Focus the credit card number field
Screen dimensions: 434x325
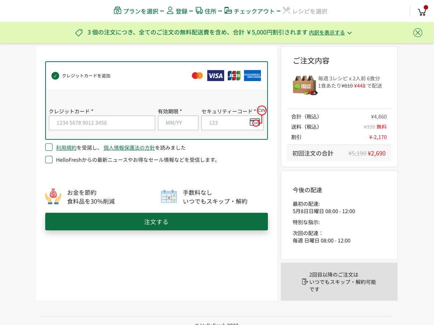click(x=102, y=123)
